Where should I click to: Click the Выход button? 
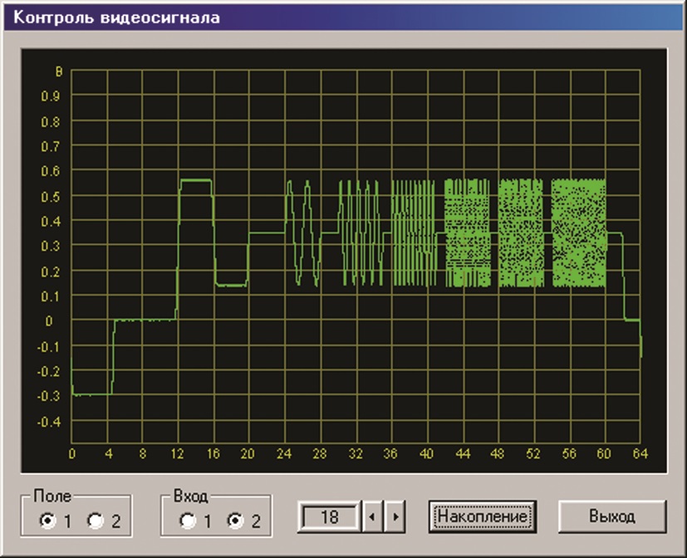[x=612, y=516]
